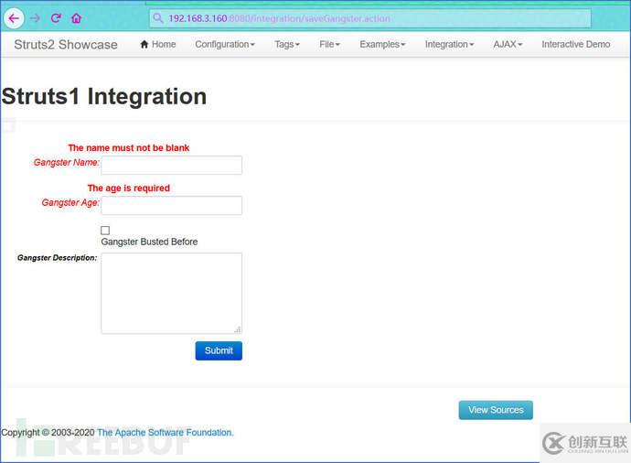Click the address bar URL field
The width and height of the screenshot is (631, 463).
tap(369, 18)
